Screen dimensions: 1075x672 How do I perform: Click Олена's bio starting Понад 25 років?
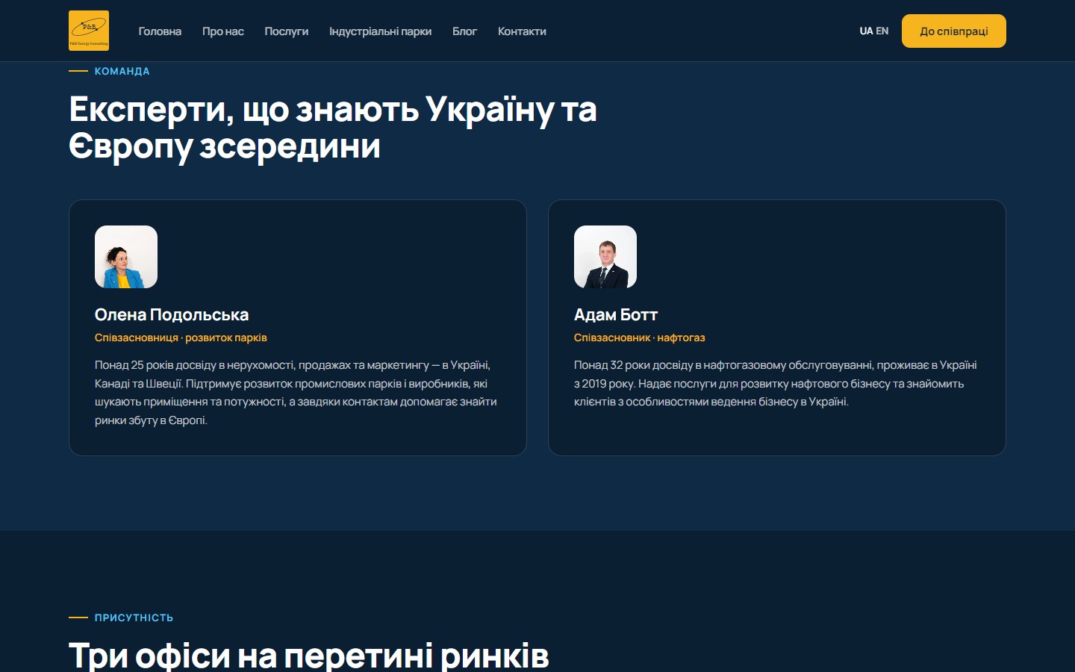pyautogui.click(x=297, y=393)
